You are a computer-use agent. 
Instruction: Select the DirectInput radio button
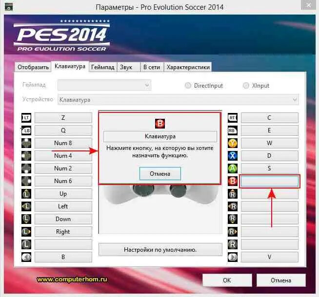point(188,86)
